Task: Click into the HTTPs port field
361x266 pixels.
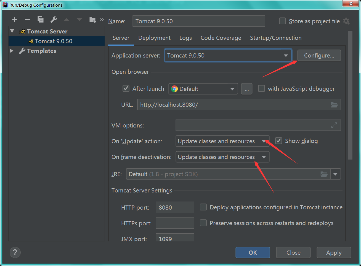Action: pos(175,223)
